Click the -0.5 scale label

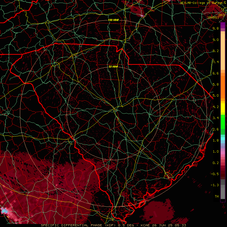coord(215,174)
